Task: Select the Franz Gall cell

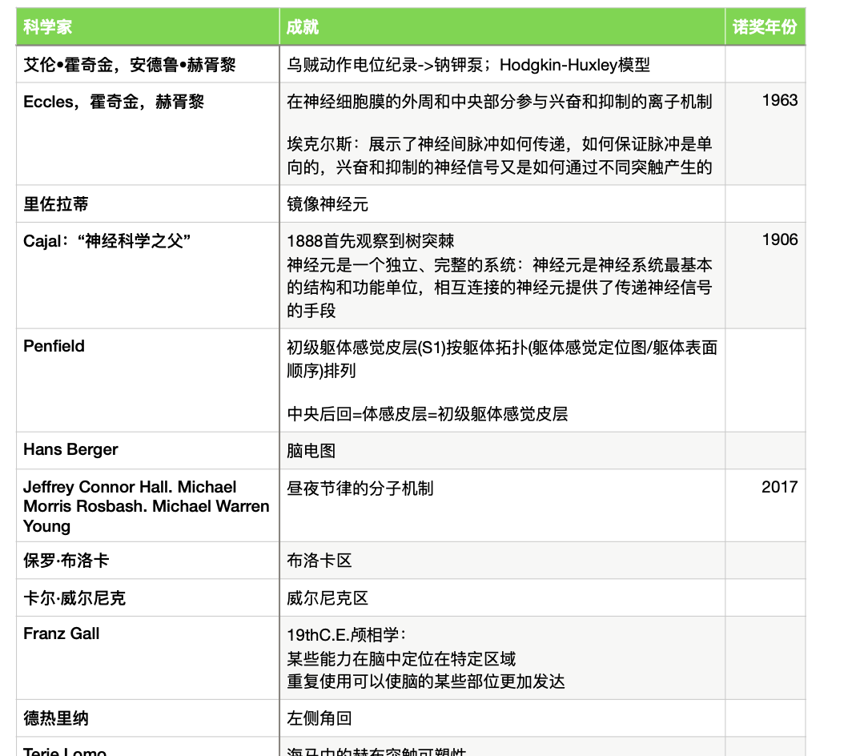Action: [x=148, y=657]
